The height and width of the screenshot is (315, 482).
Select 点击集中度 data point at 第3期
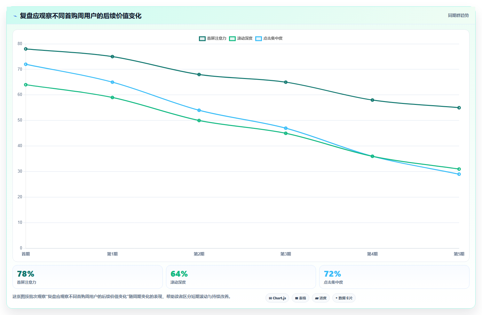pyautogui.click(x=286, y=128)
